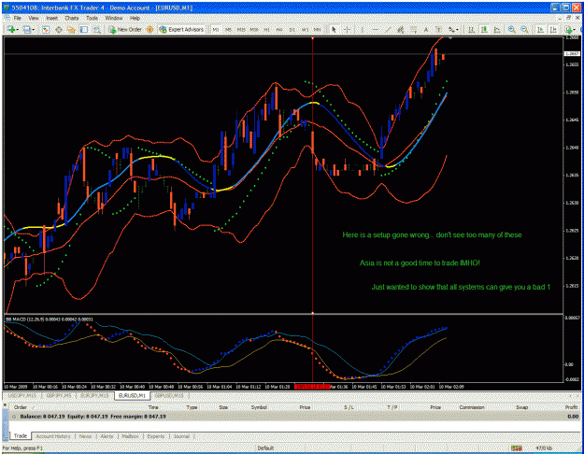Switch to Line Chart display icon
The width and height of the screenshot is (584, 454).
[497, 29]
